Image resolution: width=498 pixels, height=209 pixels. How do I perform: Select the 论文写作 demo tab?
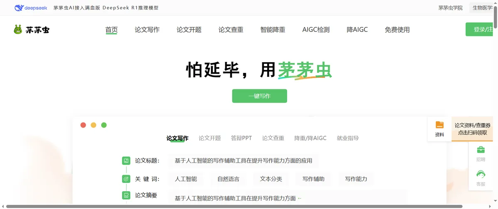177,138
